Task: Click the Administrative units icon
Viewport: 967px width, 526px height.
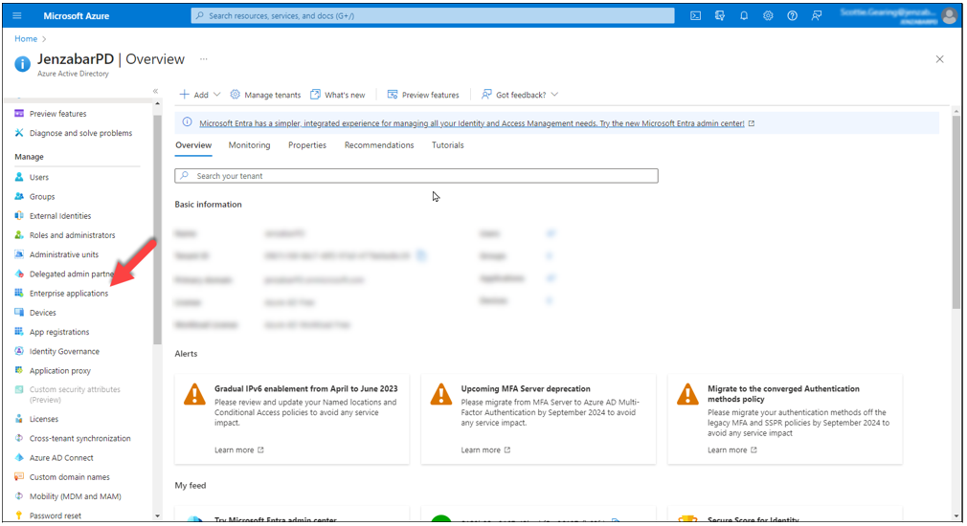Action: point(19,254)
